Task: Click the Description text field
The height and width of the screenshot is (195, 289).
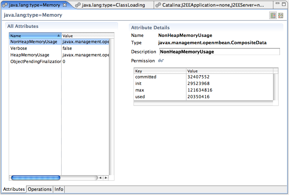Action: click(x=219, y=52)
